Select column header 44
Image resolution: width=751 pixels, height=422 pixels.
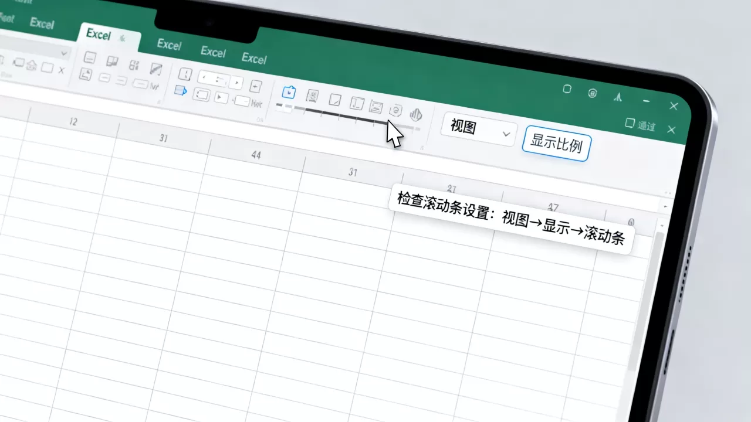click(x=256, y=155)
